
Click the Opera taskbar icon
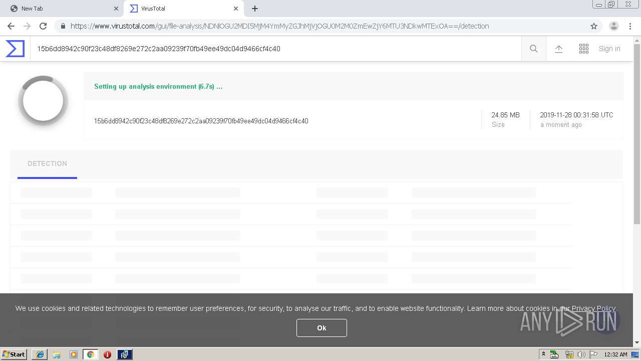click(107, 354)
